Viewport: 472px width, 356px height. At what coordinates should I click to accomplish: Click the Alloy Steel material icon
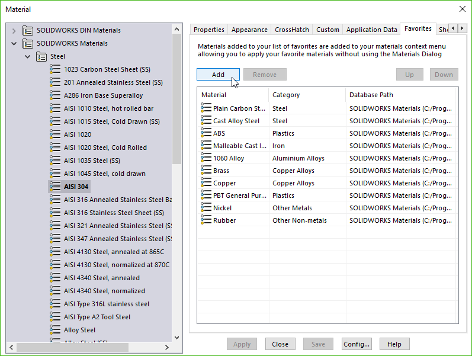tap(55, 330)
